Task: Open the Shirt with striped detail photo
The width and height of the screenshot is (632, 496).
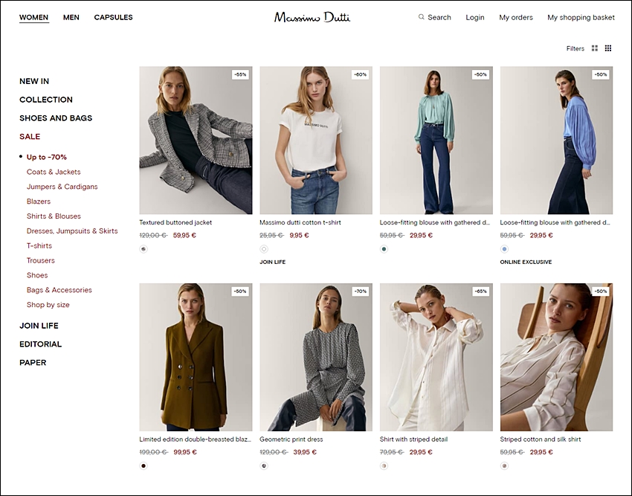Action: click(x=436, y=357)
